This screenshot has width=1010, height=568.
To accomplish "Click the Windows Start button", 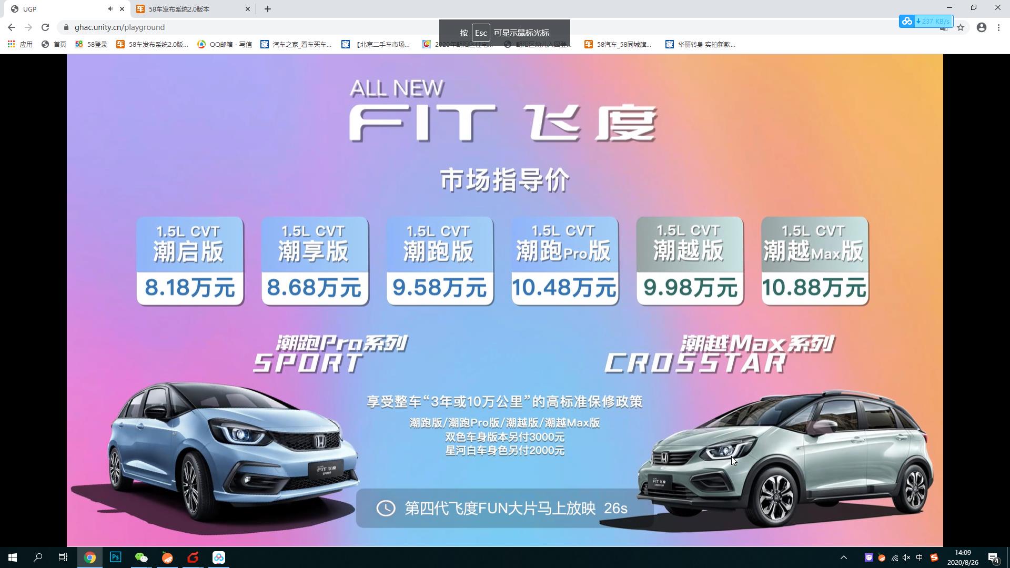I will [13, 557].
